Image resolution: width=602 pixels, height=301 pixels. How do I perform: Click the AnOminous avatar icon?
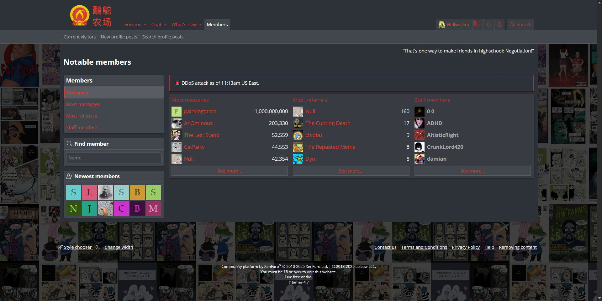(x=177, y=123)
